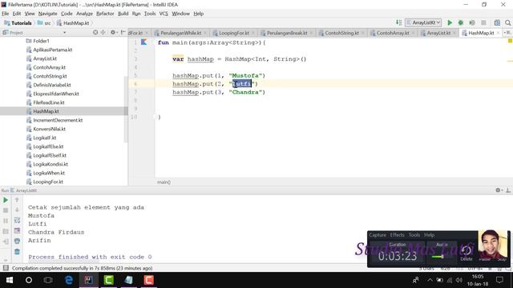Toggle scroll to end in the Run console

17,231
